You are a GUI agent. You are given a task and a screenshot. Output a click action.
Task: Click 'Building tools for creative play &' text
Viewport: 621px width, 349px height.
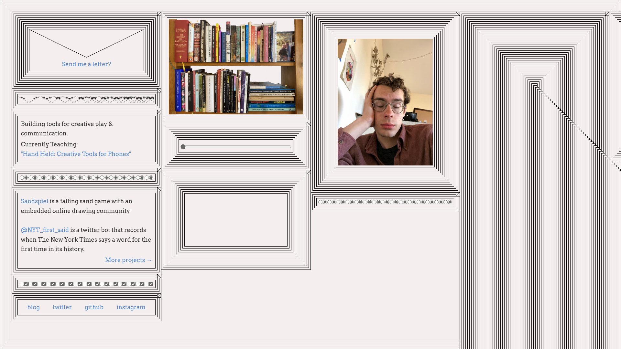67,124
